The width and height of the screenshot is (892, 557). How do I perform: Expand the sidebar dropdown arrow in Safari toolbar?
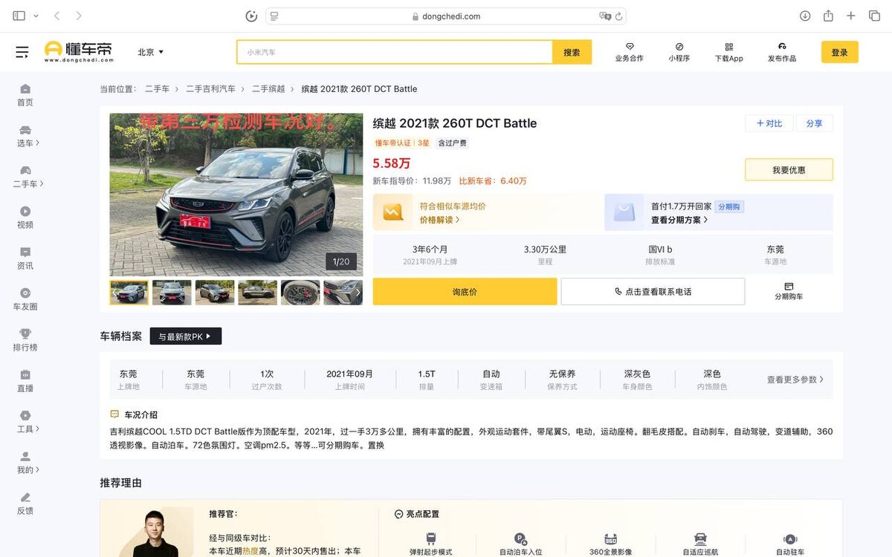pyautogui.click(x=36, y=16)
